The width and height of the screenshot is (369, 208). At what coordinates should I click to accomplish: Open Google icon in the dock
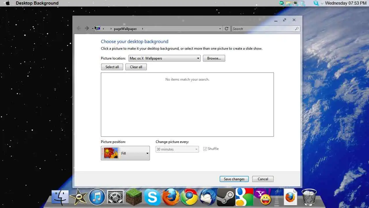click(244, 197)
